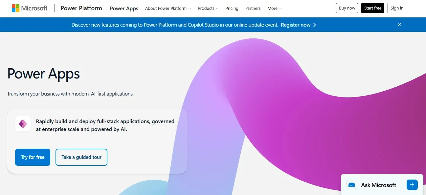
Task: Click the Try for free button
Action: coord(33,157)
